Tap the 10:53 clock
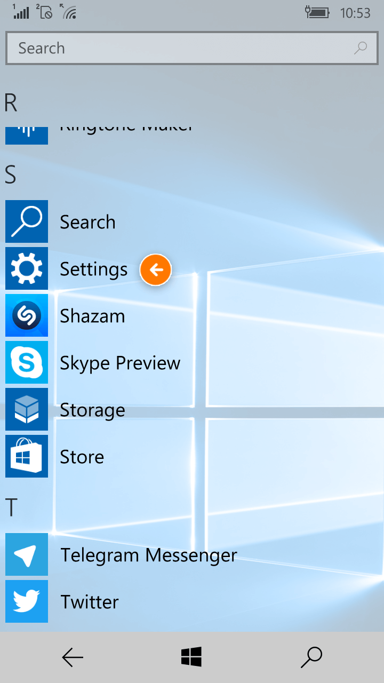Image resolution: width=384 pixels, height=683 pixels. (x=355, y=13)
